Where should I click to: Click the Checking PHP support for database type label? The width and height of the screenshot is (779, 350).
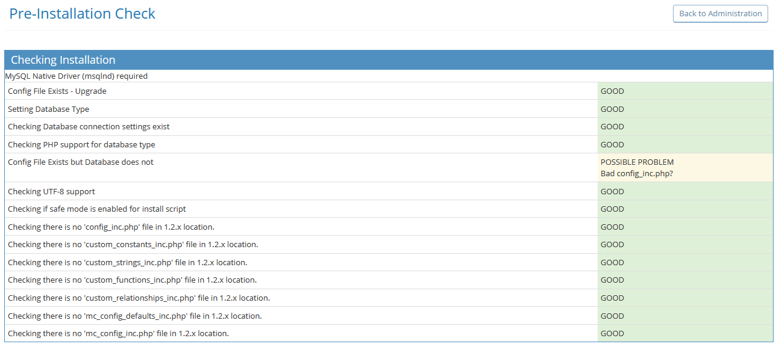pos(81,145)
